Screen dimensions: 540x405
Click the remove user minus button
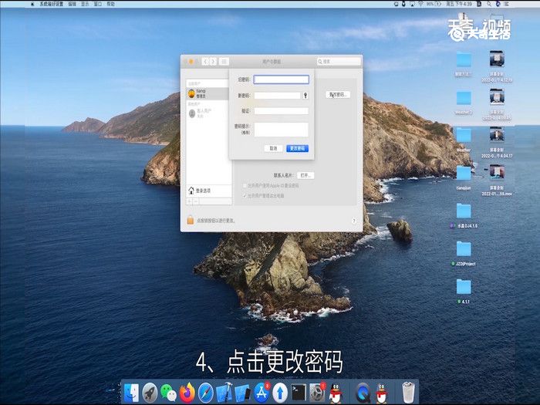(x=196, y=201)
